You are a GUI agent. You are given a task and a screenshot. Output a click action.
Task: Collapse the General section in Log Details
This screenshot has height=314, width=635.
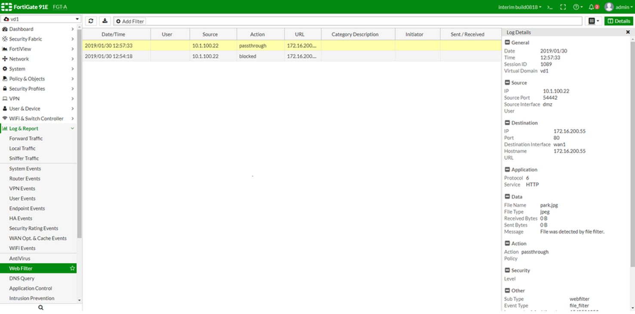[x=507, y=43]
